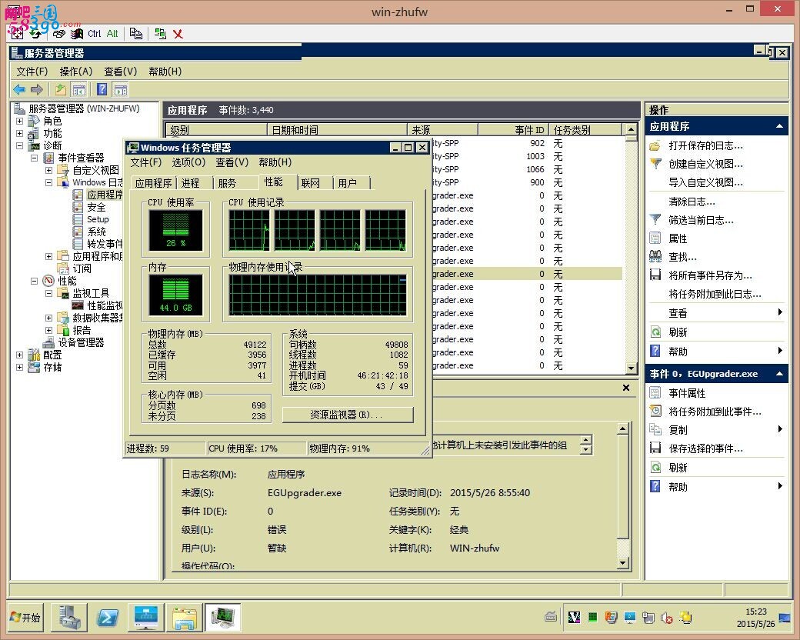Expand the 复制 submenu arrow
This screenshot has width=800, height=640.
(780, 429)
